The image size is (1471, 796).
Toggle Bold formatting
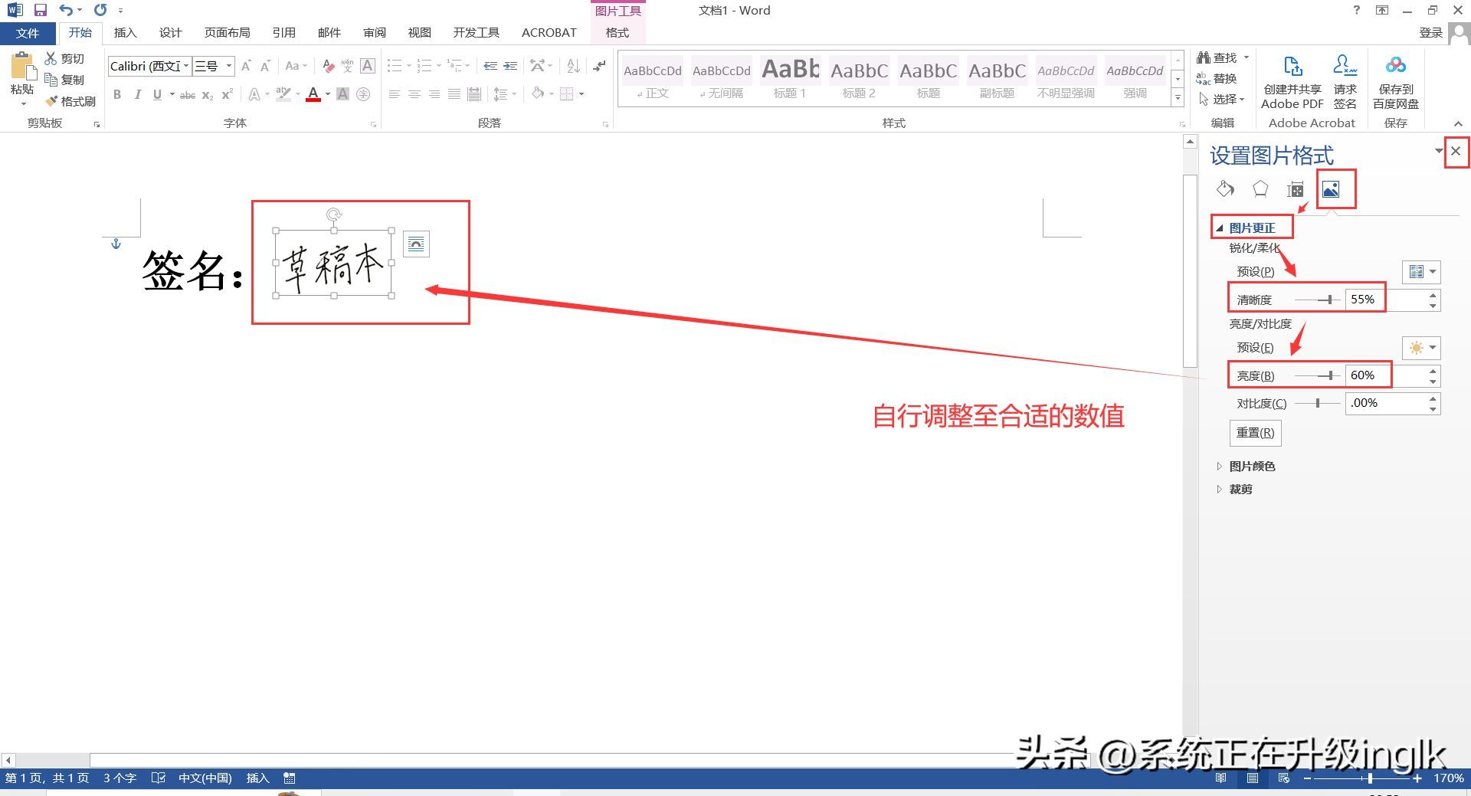[x=117, y=94]
